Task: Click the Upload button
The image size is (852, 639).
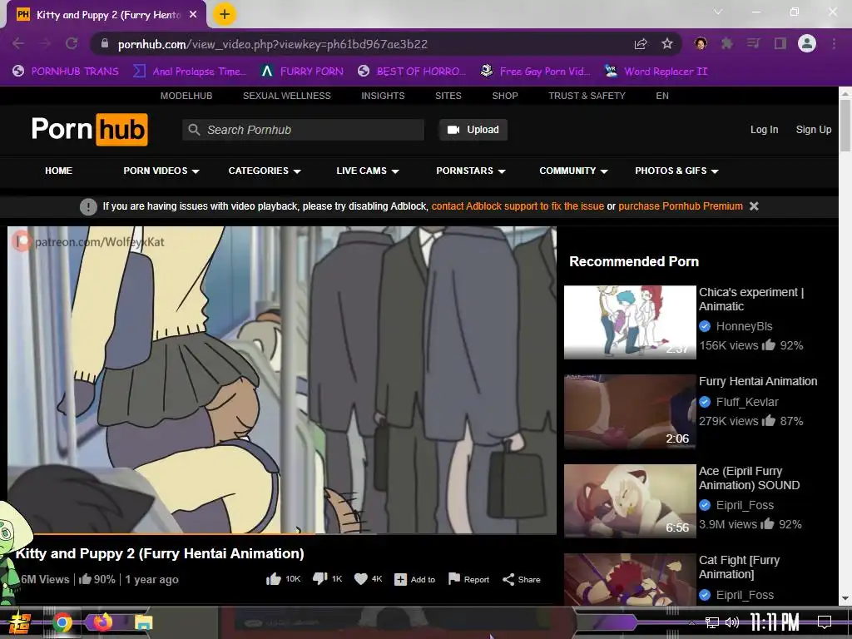Action: coord(473,130)
